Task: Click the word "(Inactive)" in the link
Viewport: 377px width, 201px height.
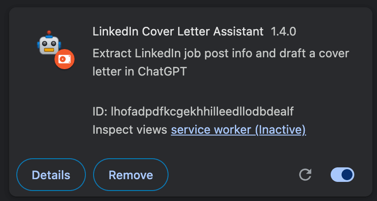Action: pos(281,130)
